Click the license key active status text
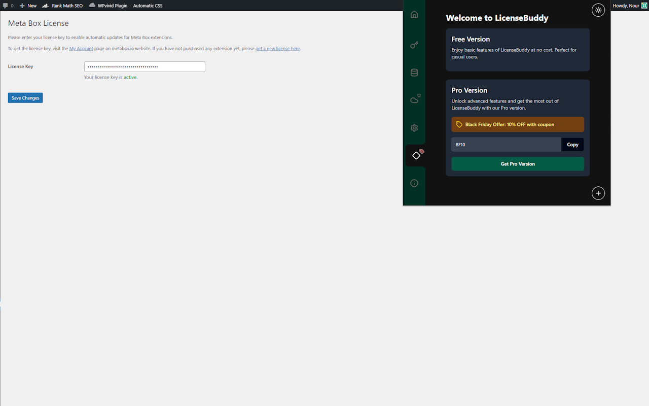This screenshot has height=406, width=649. coord(111,77)
